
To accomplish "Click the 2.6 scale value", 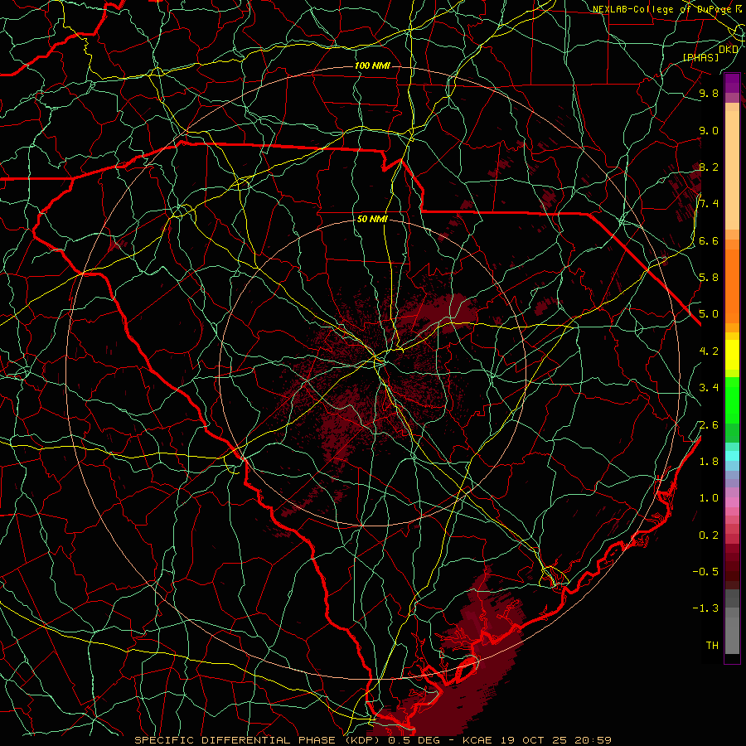I will (x=709, y=425).
